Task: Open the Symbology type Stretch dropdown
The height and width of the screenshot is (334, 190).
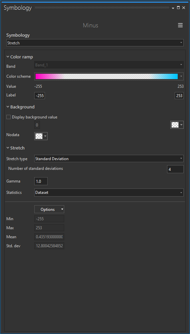Action: pyautogui.click(x=95, y=43)
